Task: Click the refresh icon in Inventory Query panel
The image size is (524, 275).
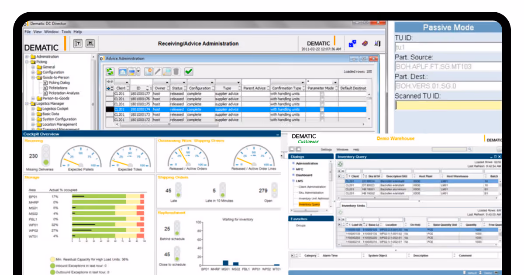Action: tap(340, 164)
